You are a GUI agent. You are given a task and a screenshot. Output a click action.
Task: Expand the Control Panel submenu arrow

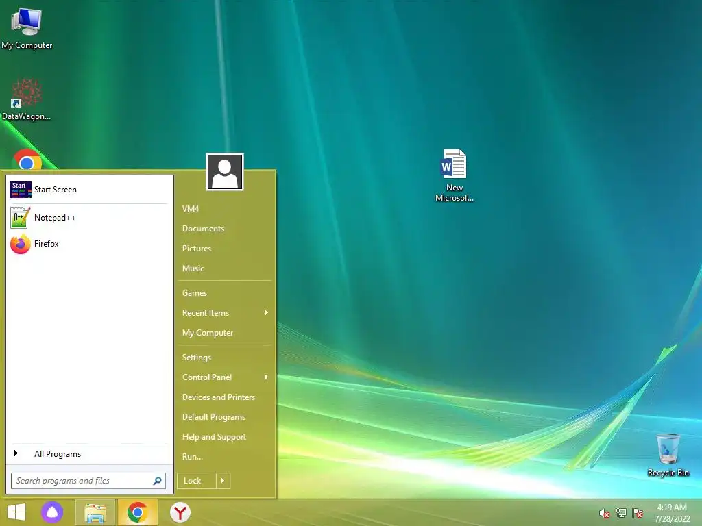coord(267,377)
